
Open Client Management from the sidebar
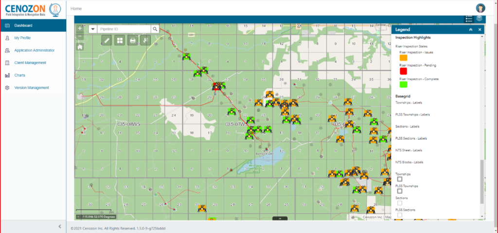point(30,63)
